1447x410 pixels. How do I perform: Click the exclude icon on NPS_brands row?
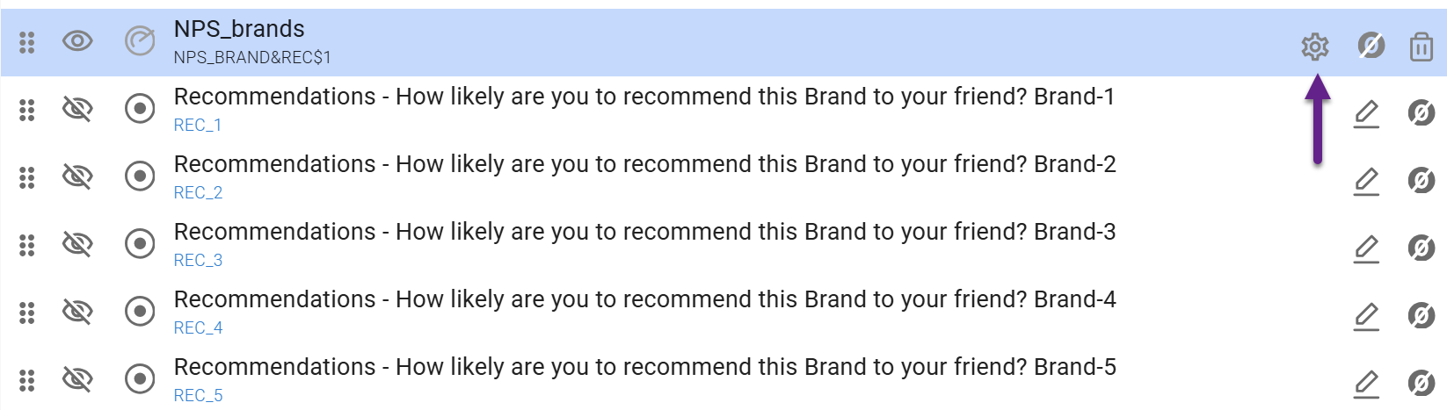tap(1371, 45)
